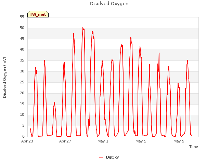Click the Disolved Oxygen chart title
This screenshot has width=219, height=164.
click(109, 4)
